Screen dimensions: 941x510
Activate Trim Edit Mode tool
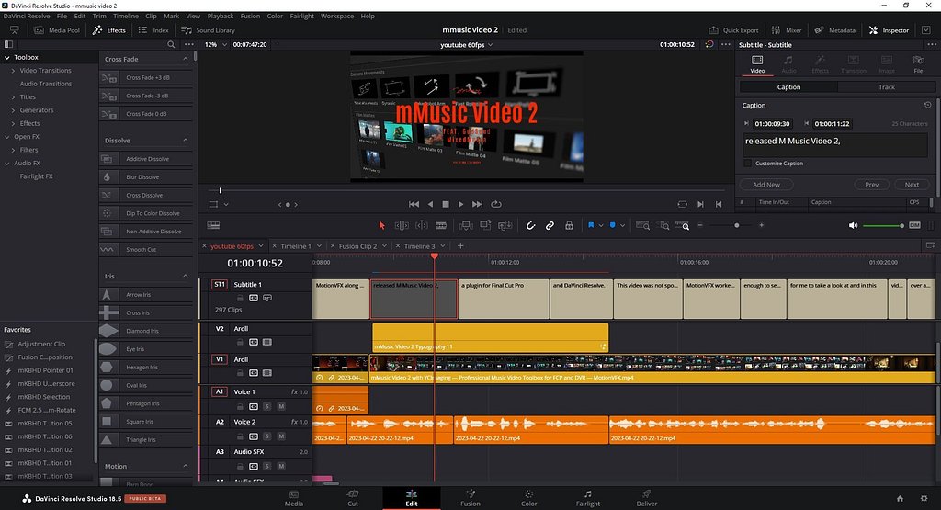[x=402, y=226]
